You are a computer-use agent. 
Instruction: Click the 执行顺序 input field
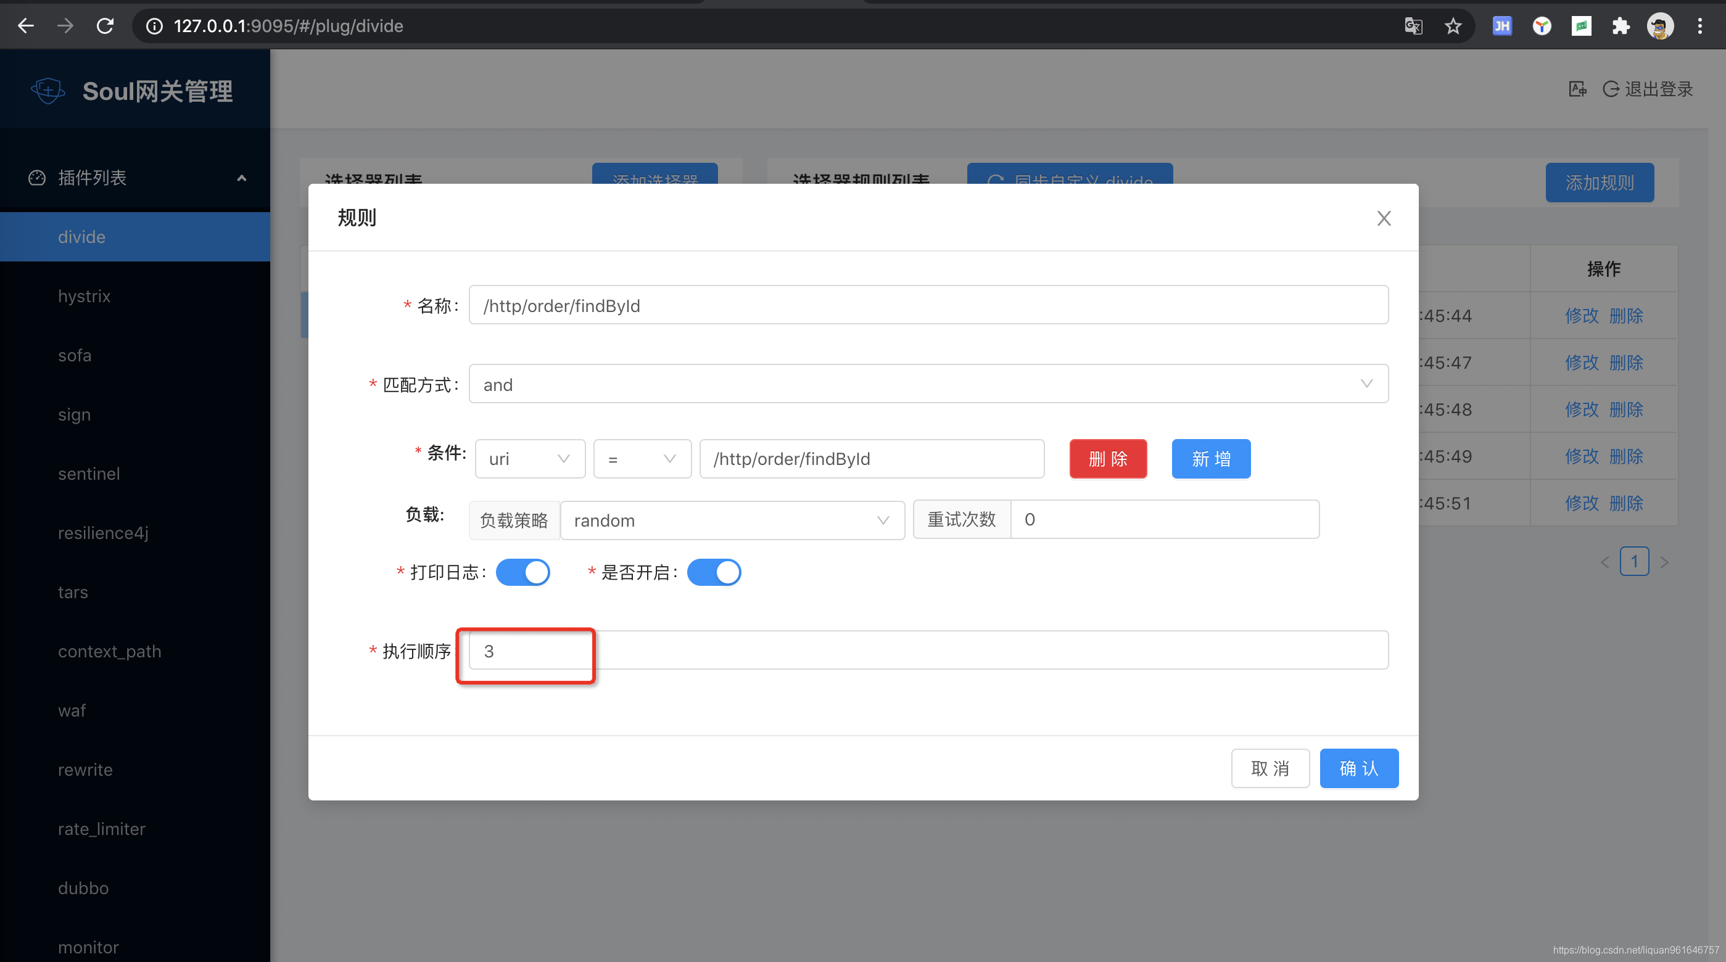click(x=928, y=651)
